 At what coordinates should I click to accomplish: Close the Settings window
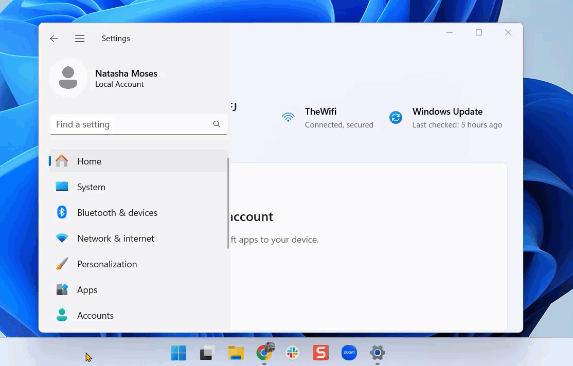point(508,32)
